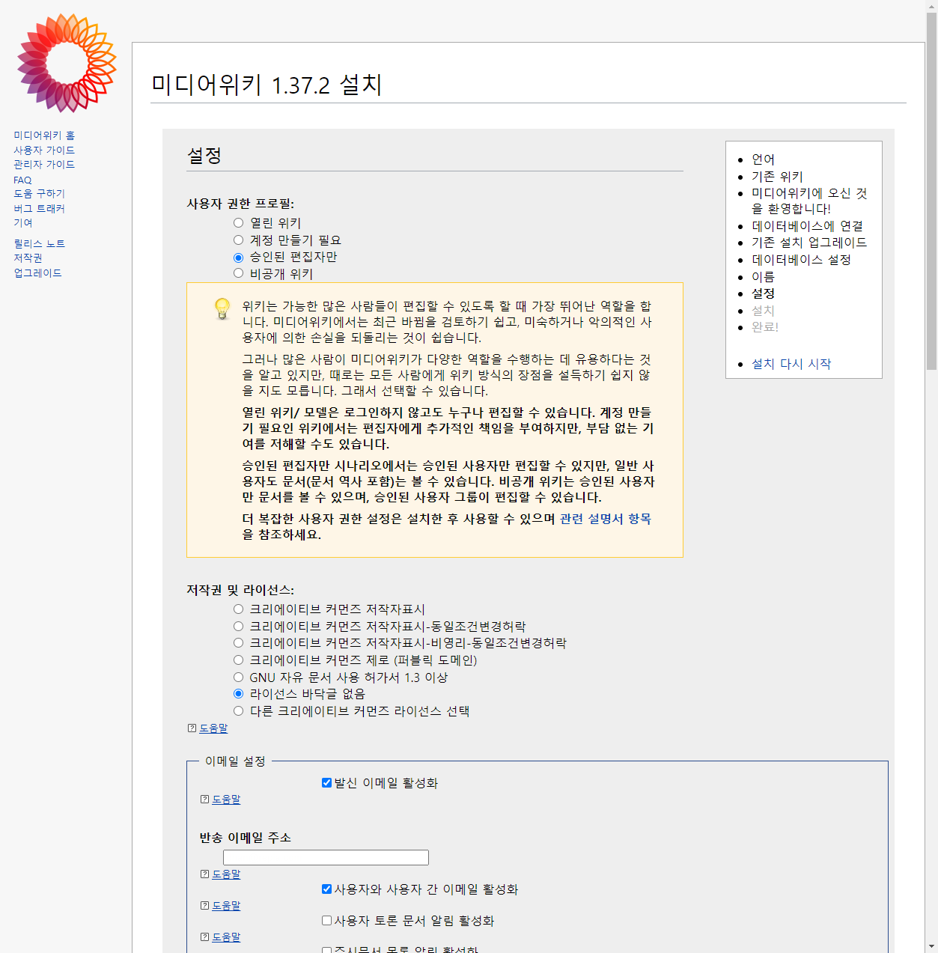Select '비공개 위키' user rights profile
938x953 pixels.
tap(238, 274)
